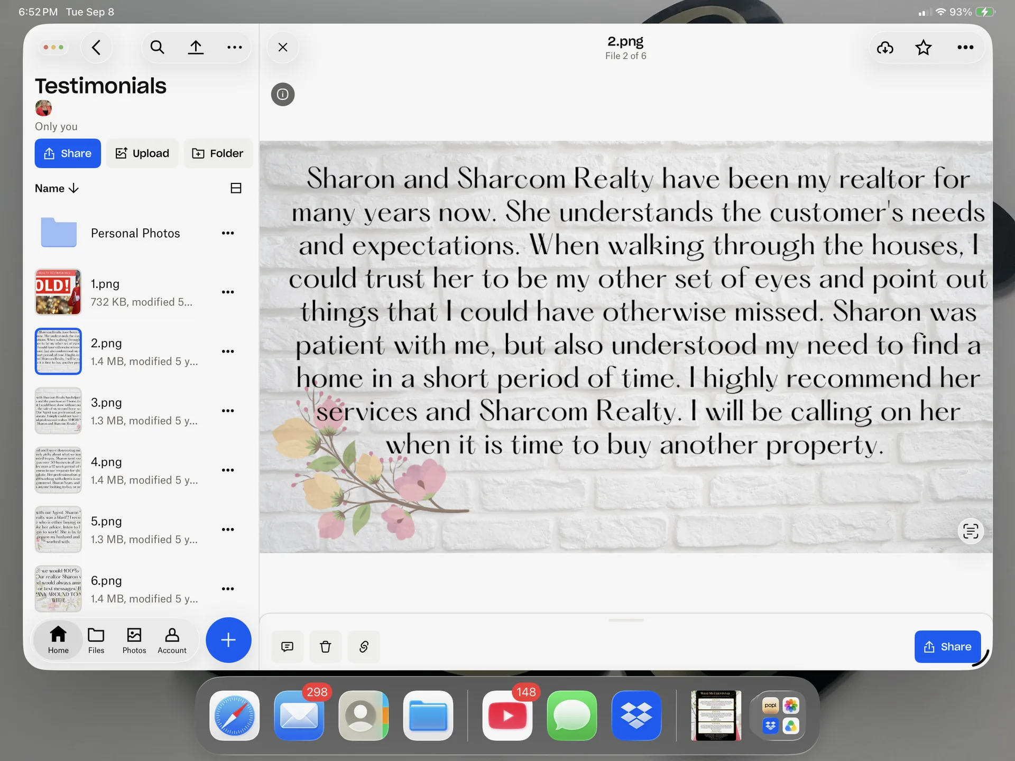This screenshot has height=761, width=1015.
Task: Star 2.png as a favorite
Action: click(924, 48)
